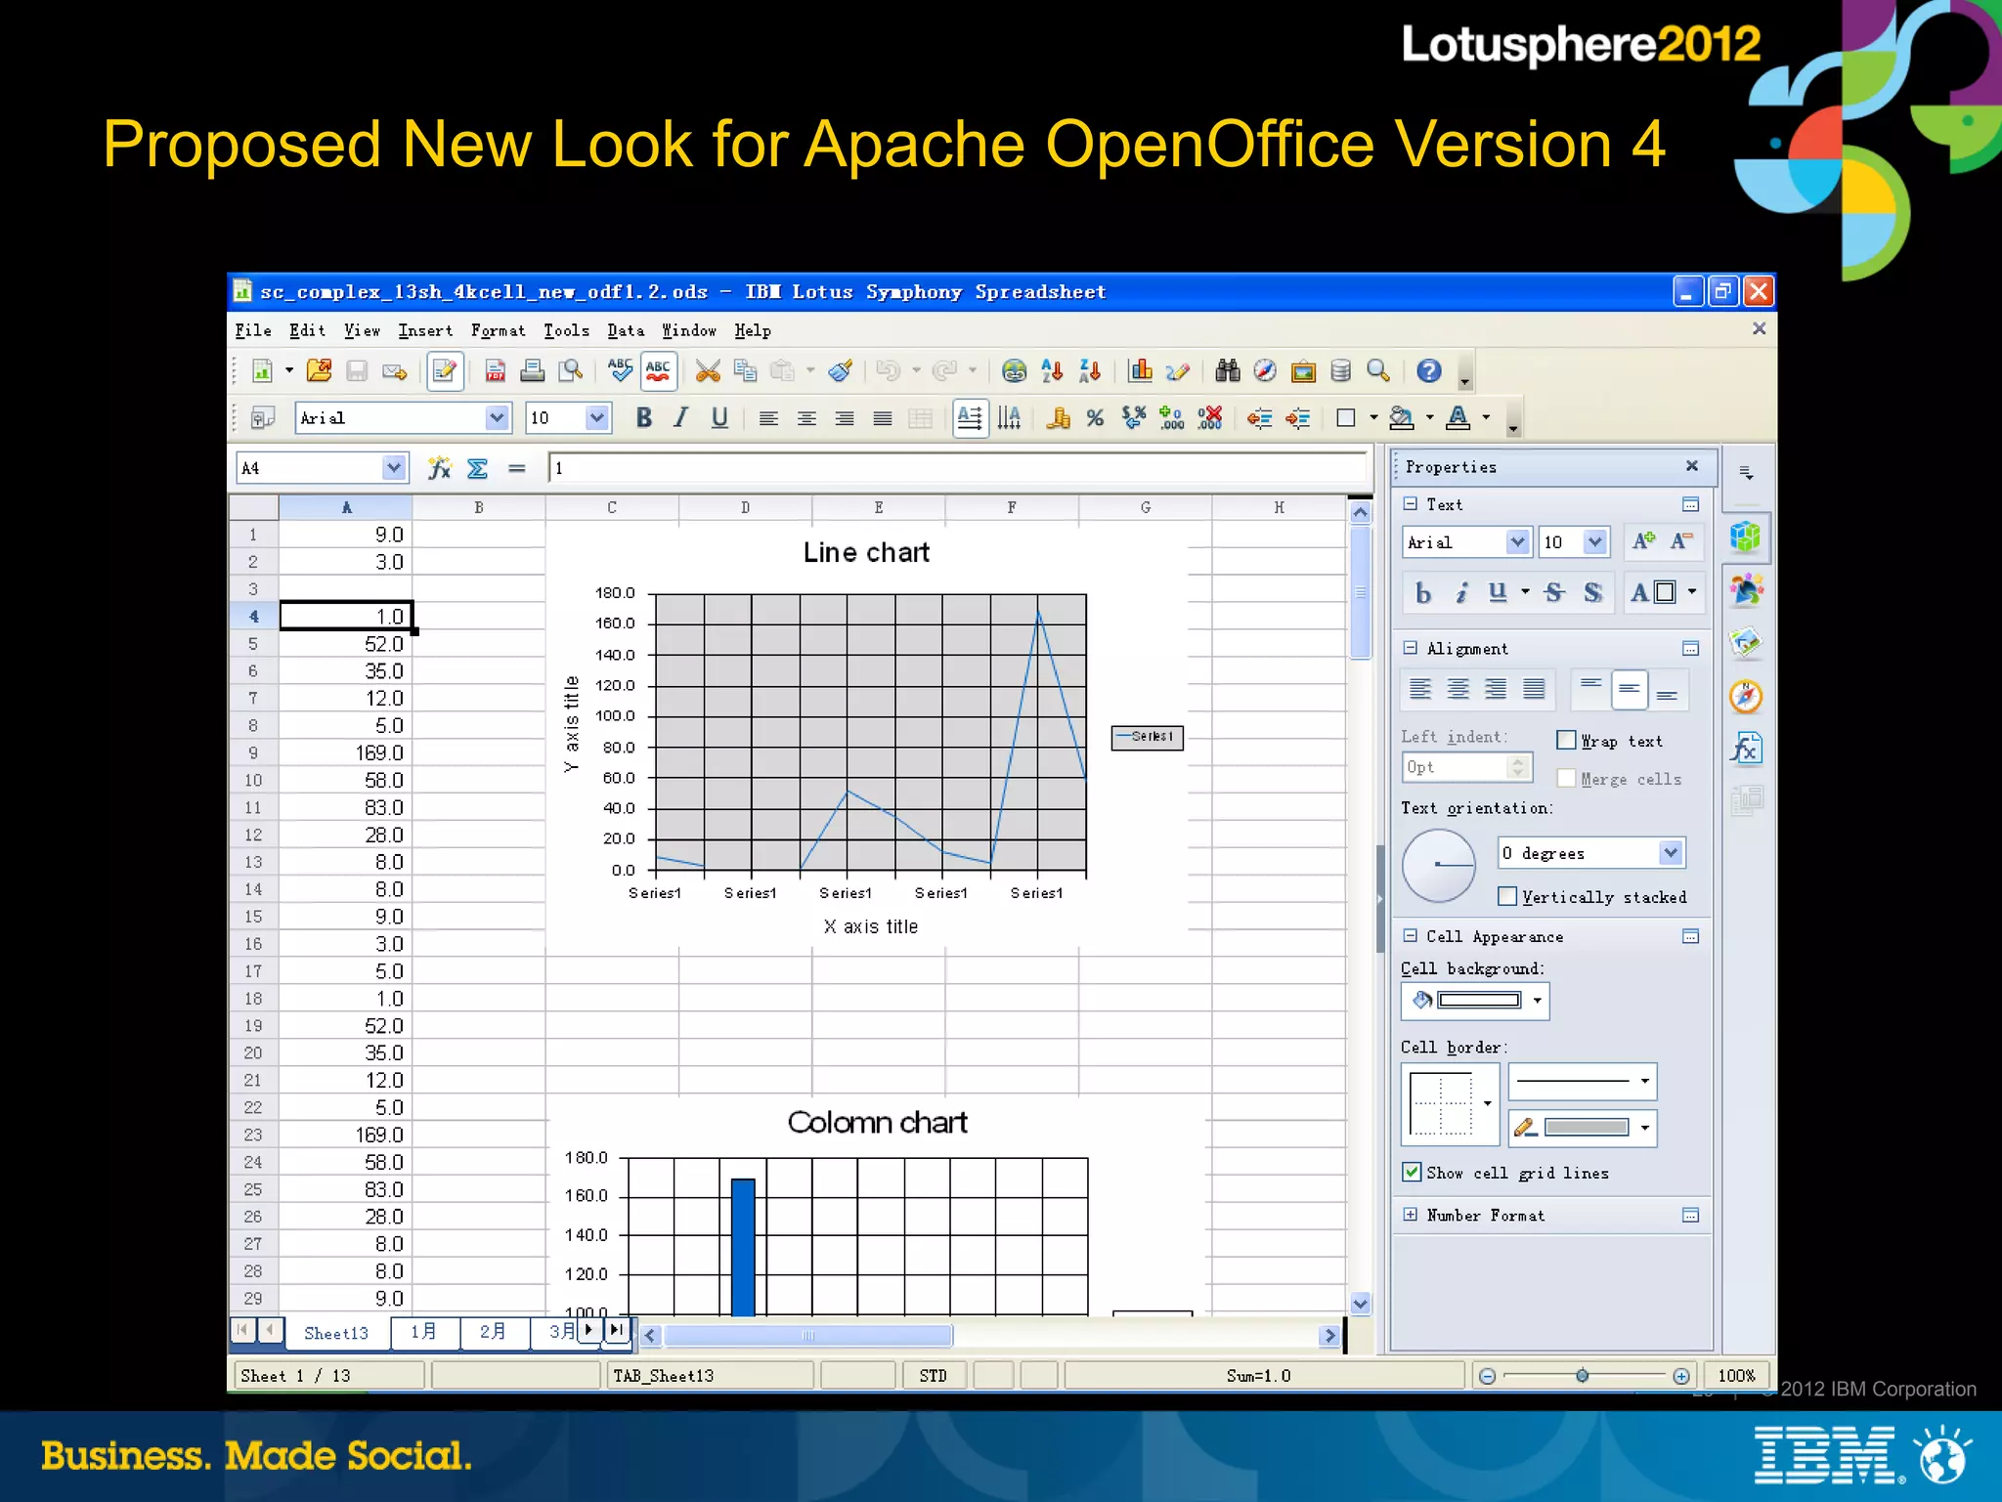Toggle justify alignment in Properties panel

1534,690
